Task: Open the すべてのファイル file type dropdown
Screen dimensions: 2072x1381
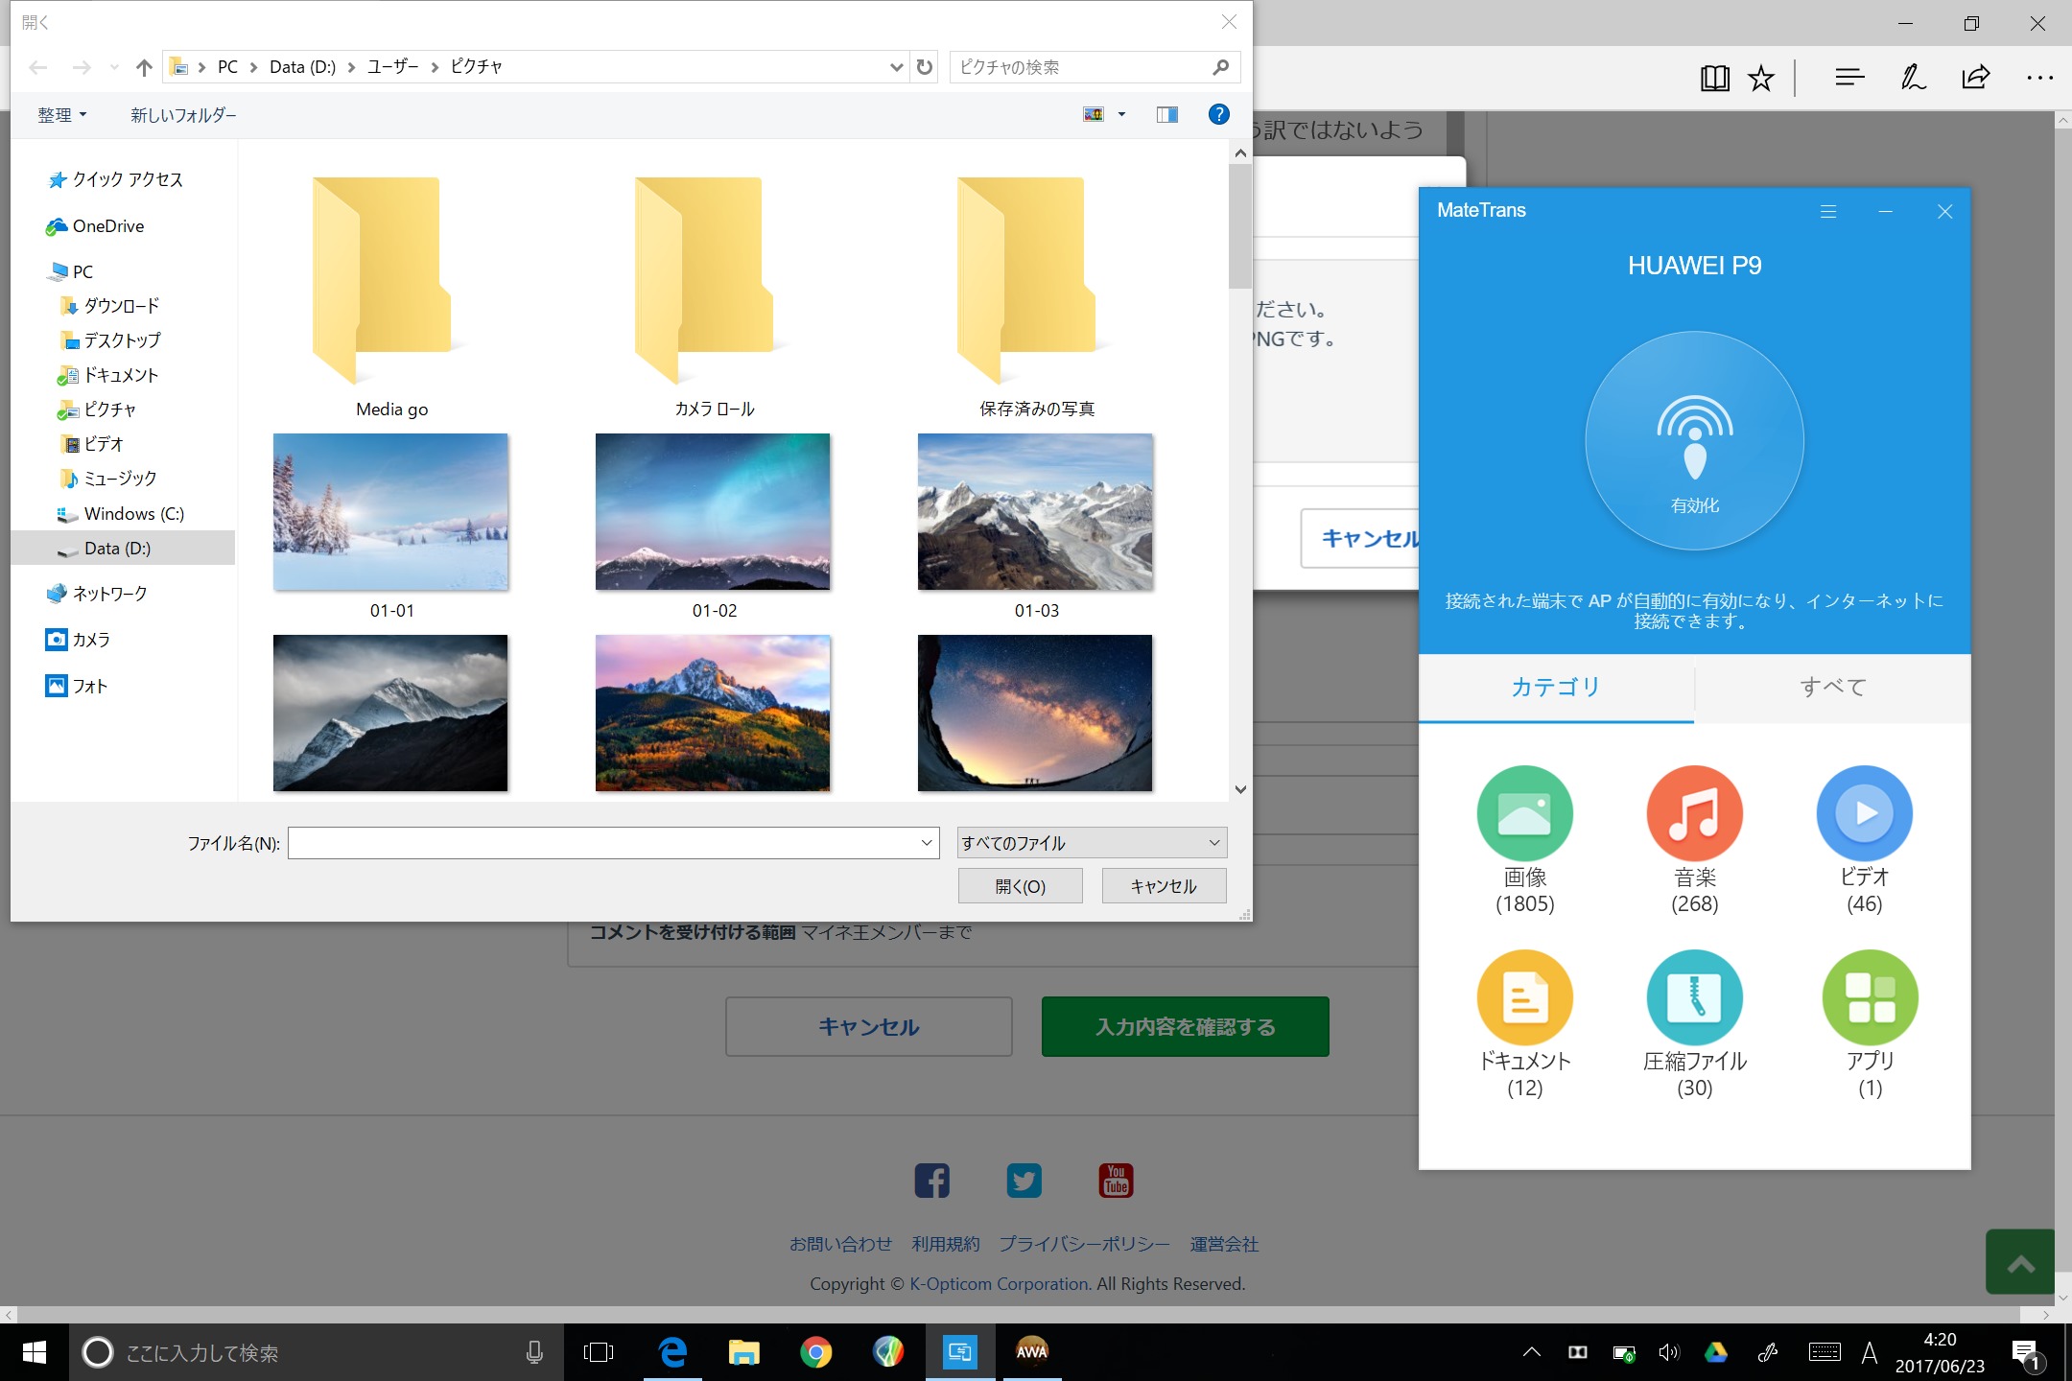Action: pyautogui.click(x=1092, y=843)
